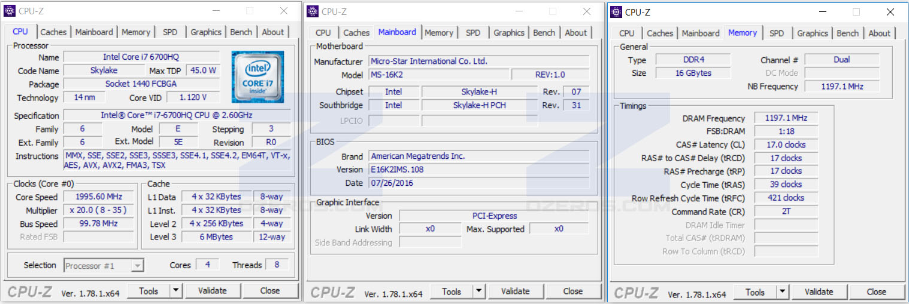Screen dimensions: 909x304
Task: Click the BIOS Version value E16K2IMS.108
Action: [x=478, y=170]
